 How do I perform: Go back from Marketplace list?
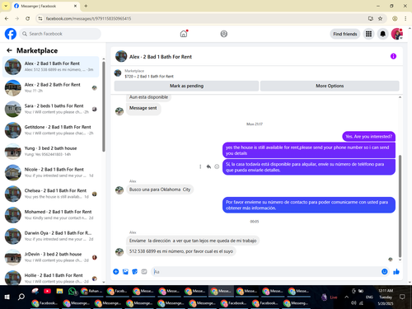pyautogui.click(x=9, y=50)
